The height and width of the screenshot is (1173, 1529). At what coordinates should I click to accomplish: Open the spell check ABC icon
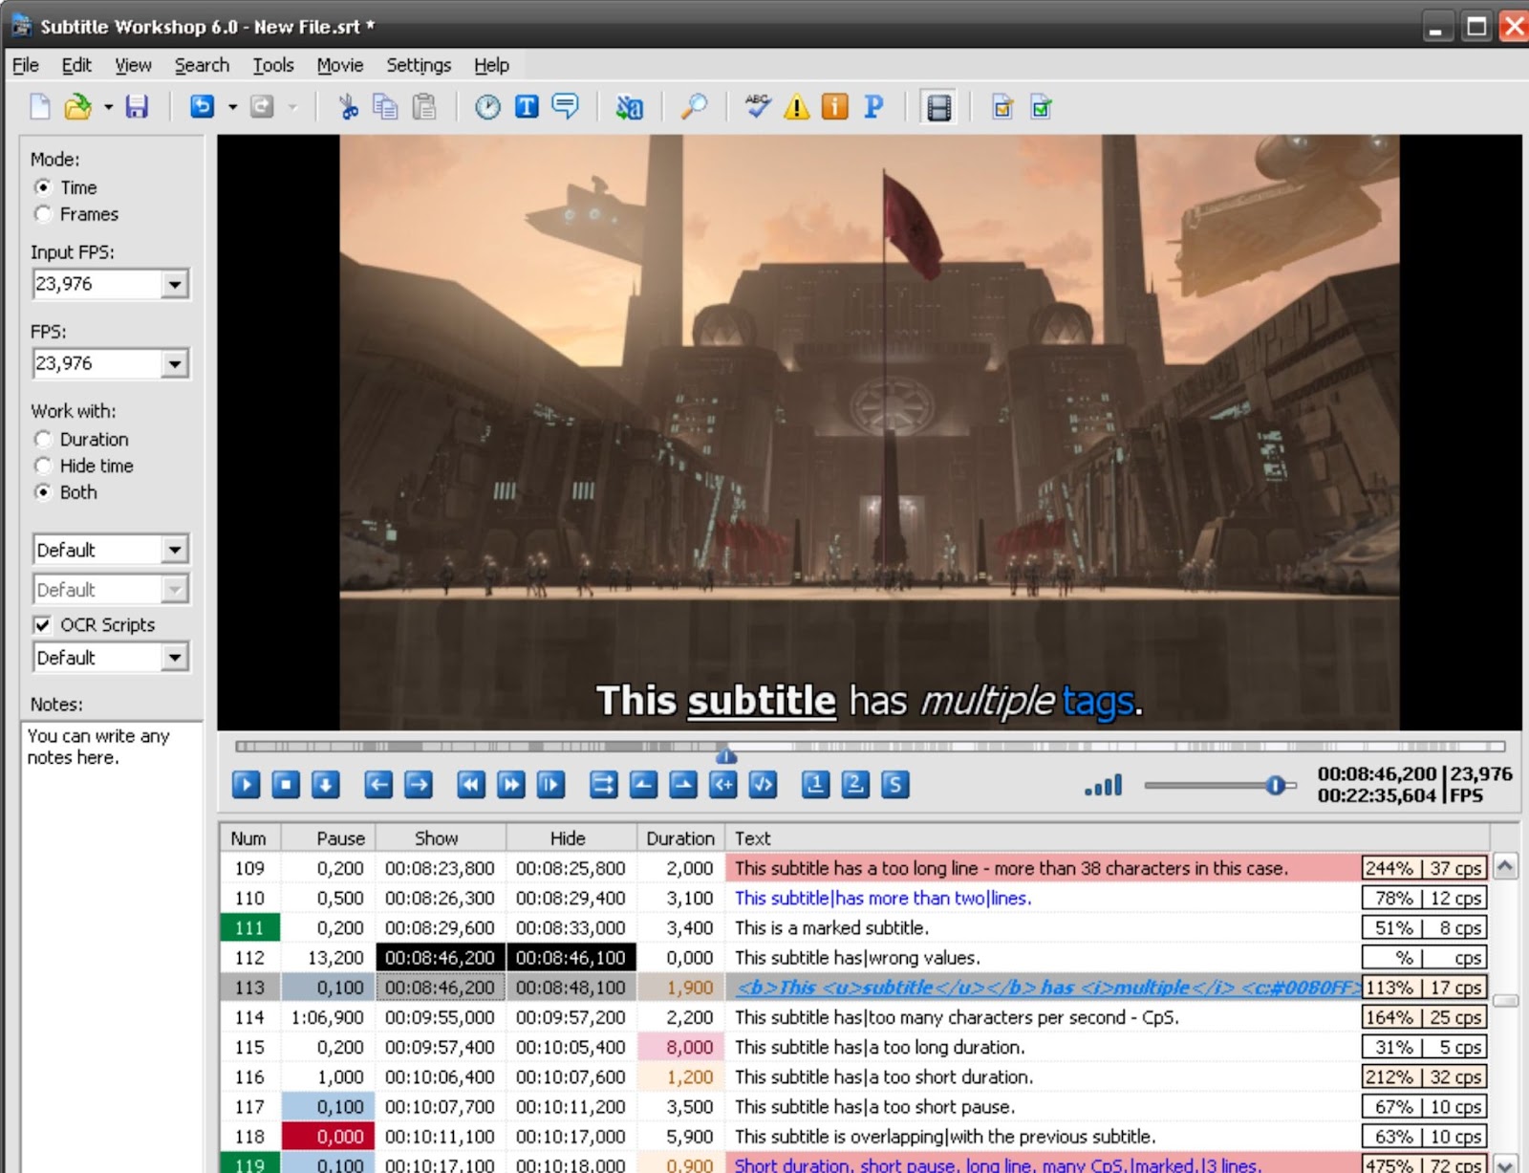(758, 107)
